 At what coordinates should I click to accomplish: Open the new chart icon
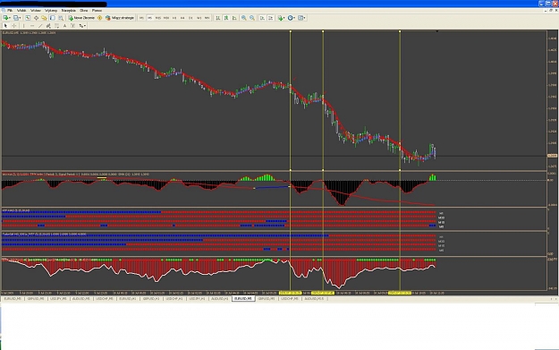click(x=5, y=18)
